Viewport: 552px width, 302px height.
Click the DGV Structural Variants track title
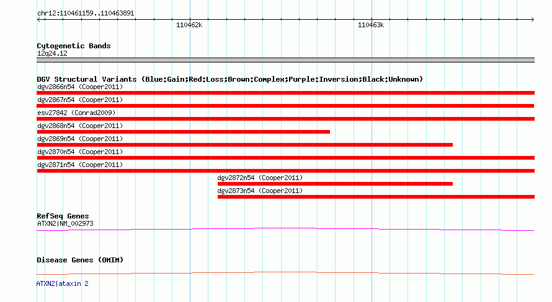(x=229, y=79)
